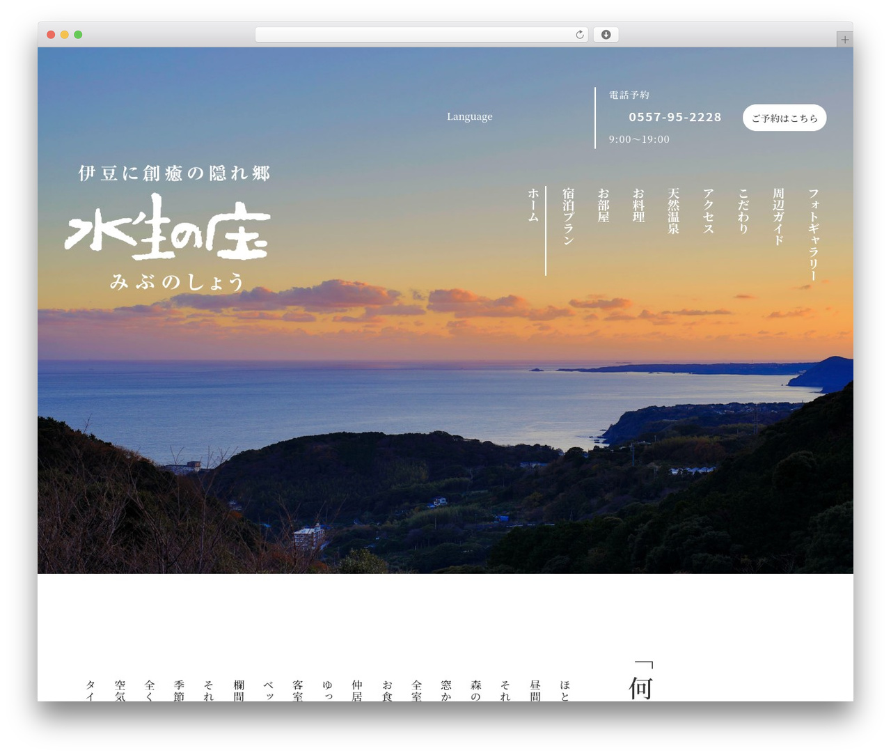Click the みぶのしょう reading text
The image size is (891, 755).
178,281
